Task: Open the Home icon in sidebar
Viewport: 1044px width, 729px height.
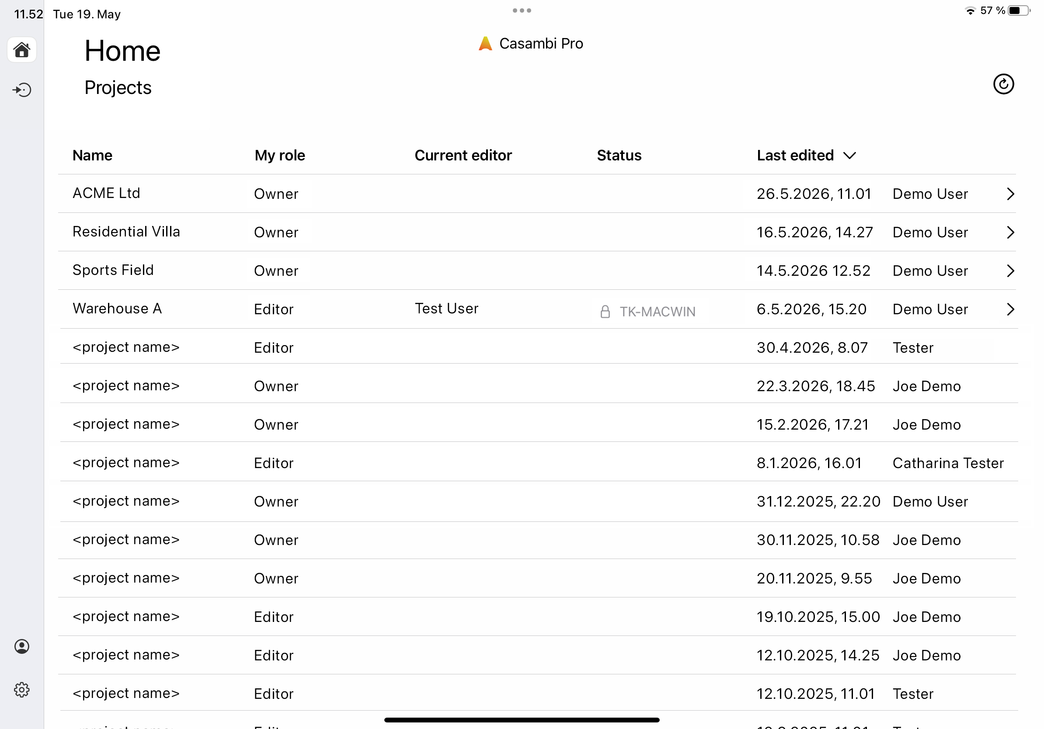Action: tap(22, 49)
